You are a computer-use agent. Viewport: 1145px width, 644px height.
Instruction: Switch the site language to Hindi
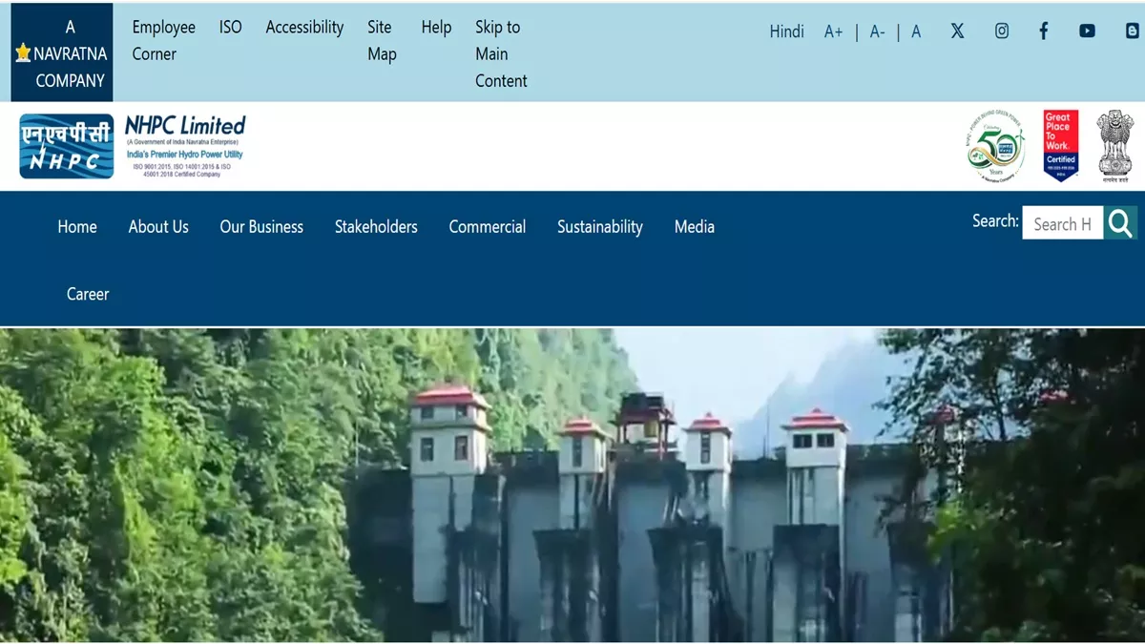point(787,31)
